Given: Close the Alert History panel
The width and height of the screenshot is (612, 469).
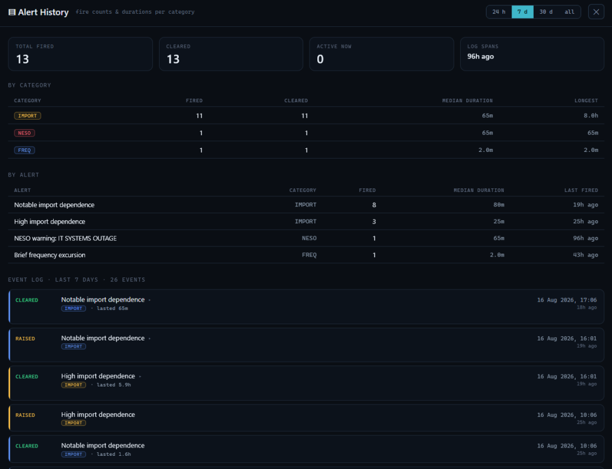Looking at the screenshot, I should point(596,12).
